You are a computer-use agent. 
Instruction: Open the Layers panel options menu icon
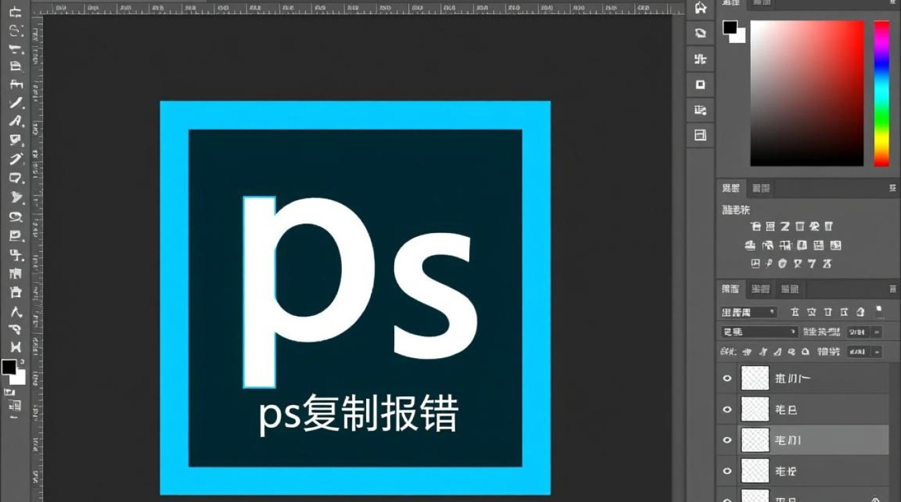click(x=892, y=289)
